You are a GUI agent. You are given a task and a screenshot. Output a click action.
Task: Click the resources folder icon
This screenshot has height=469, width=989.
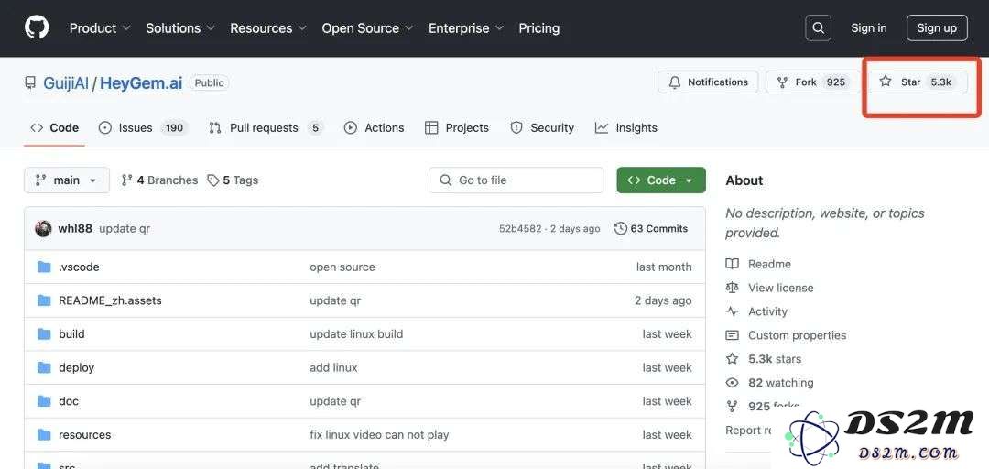coord(44,435)
